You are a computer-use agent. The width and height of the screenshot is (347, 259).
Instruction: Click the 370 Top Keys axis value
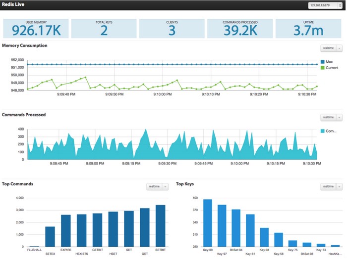195,210
